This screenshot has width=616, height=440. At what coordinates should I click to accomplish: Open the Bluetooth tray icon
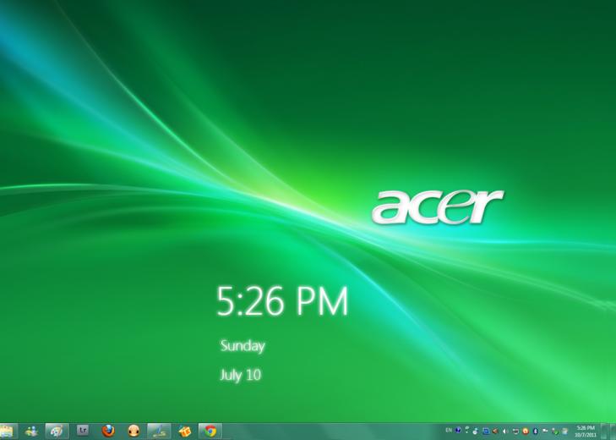click(535, 432)
